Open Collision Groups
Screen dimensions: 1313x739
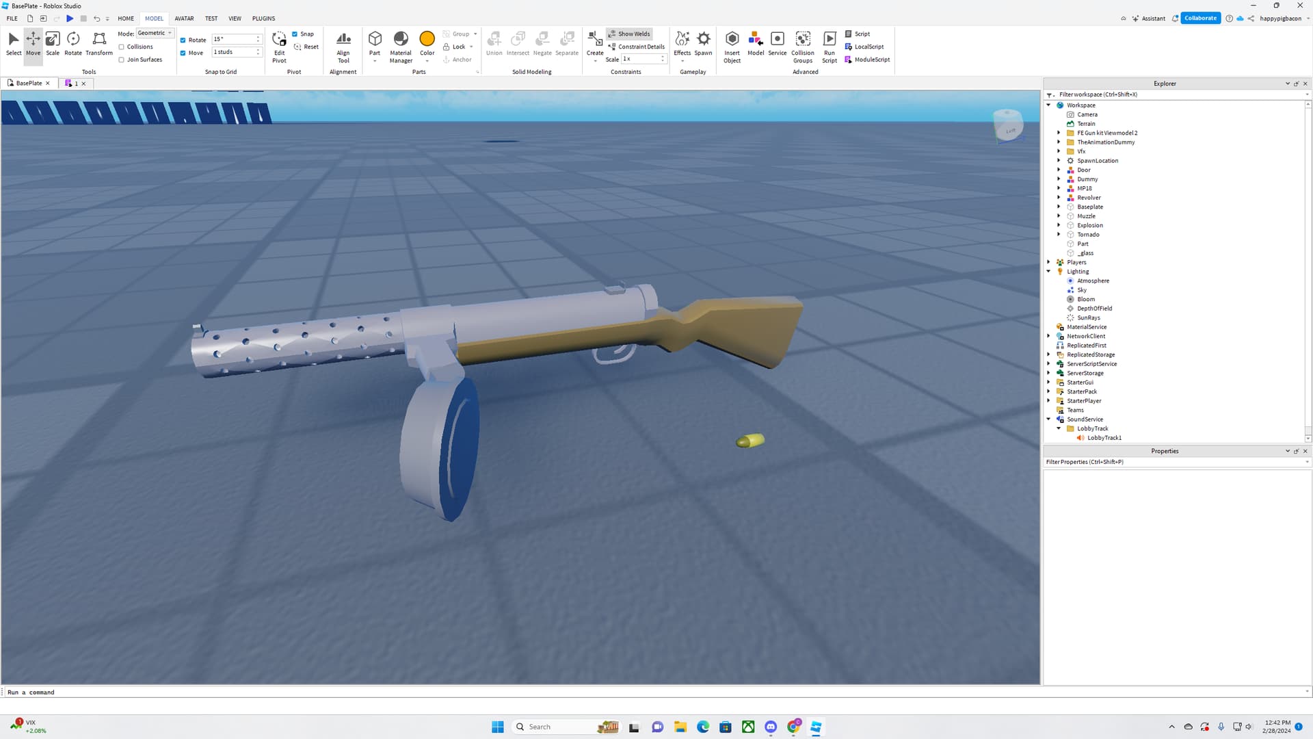[x=802, y=44]
